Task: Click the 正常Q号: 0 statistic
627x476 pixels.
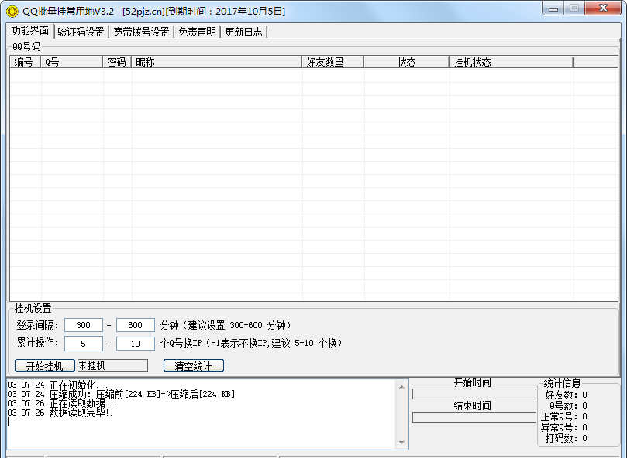Action: point(563,416)
